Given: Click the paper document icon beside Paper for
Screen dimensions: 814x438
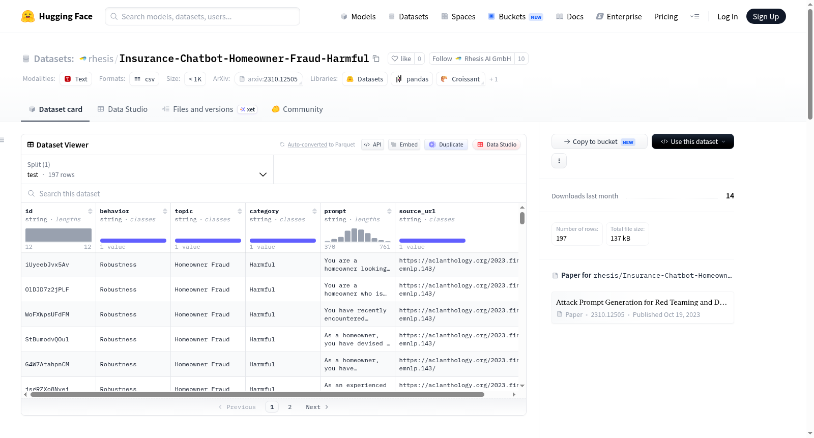Looking at the screenshot, I should tap(555, 276).
